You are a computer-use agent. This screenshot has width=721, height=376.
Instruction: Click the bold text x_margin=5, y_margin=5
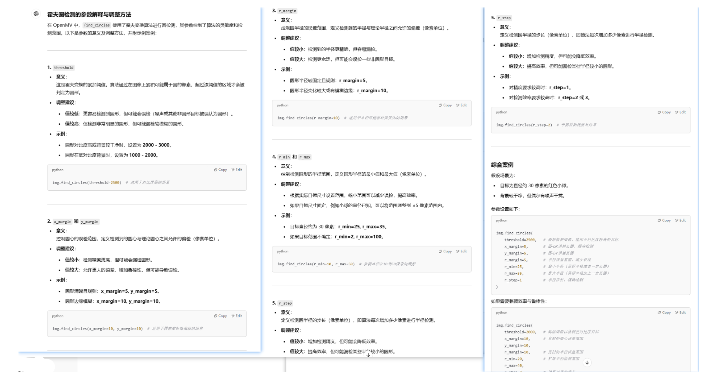129,291
